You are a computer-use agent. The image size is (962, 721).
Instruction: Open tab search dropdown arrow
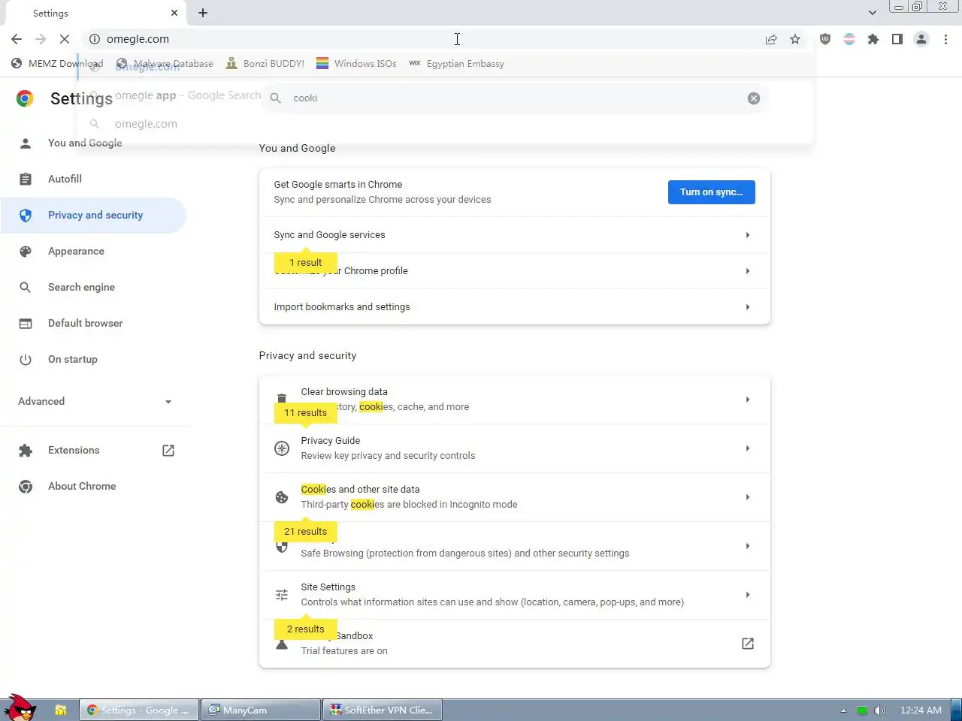tap(872, 13)
